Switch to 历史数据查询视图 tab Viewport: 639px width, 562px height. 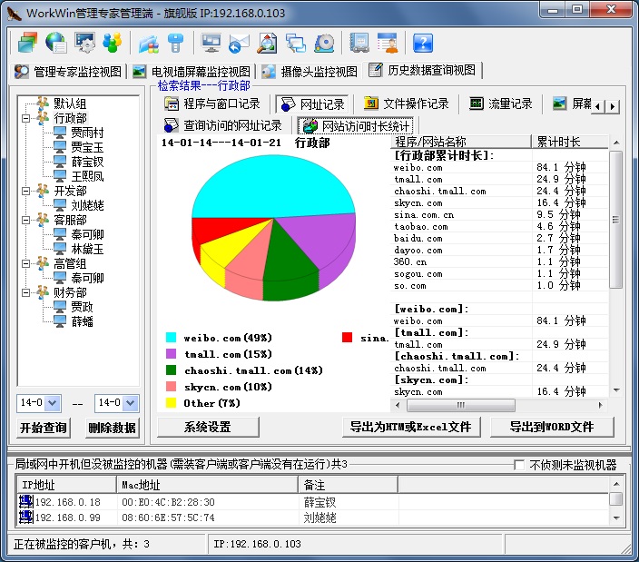pyautogui.click(x=423, y=70)
